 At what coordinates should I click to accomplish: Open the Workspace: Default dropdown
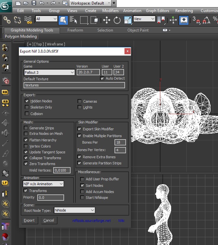(x=90, y=3)
